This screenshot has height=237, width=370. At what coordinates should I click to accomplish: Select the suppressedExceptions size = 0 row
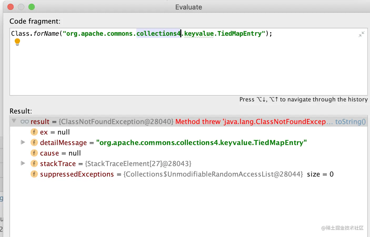pos(188,174)
